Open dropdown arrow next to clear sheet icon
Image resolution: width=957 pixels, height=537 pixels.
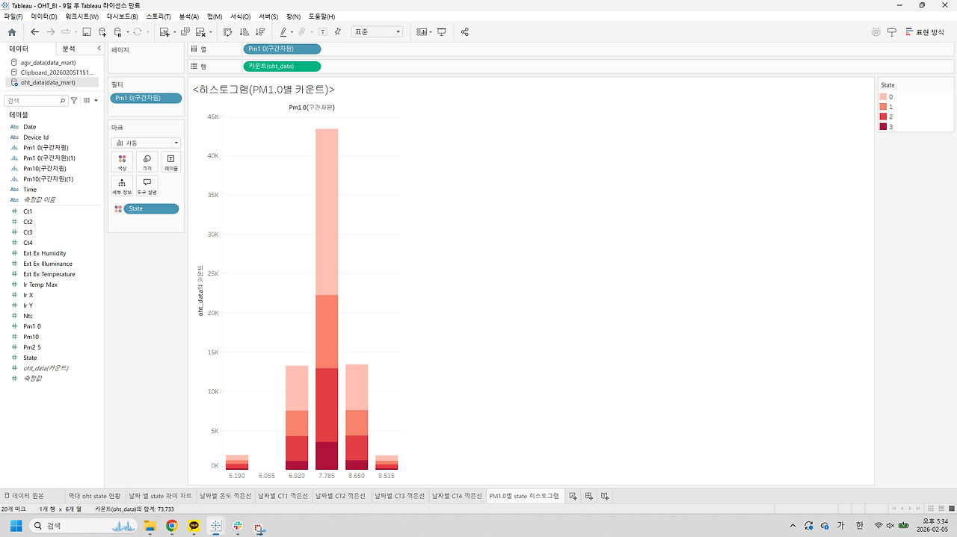coord(211,32)
